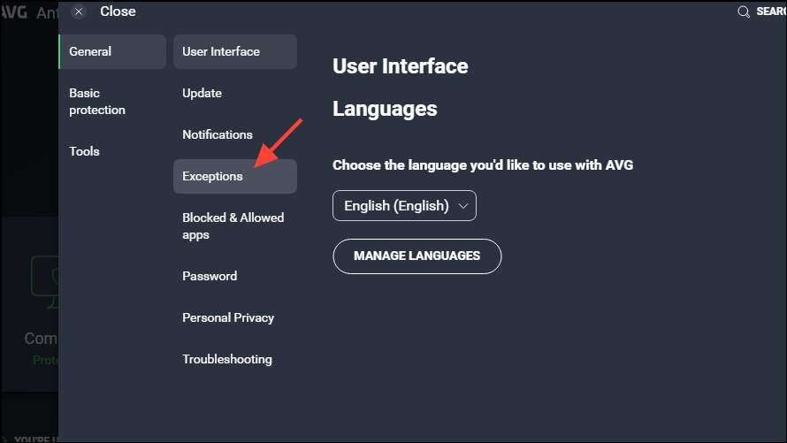Click the language dropdown chevron arrow
The height and width of the screenshot is (443, 787).
click(x=463, y=205)
